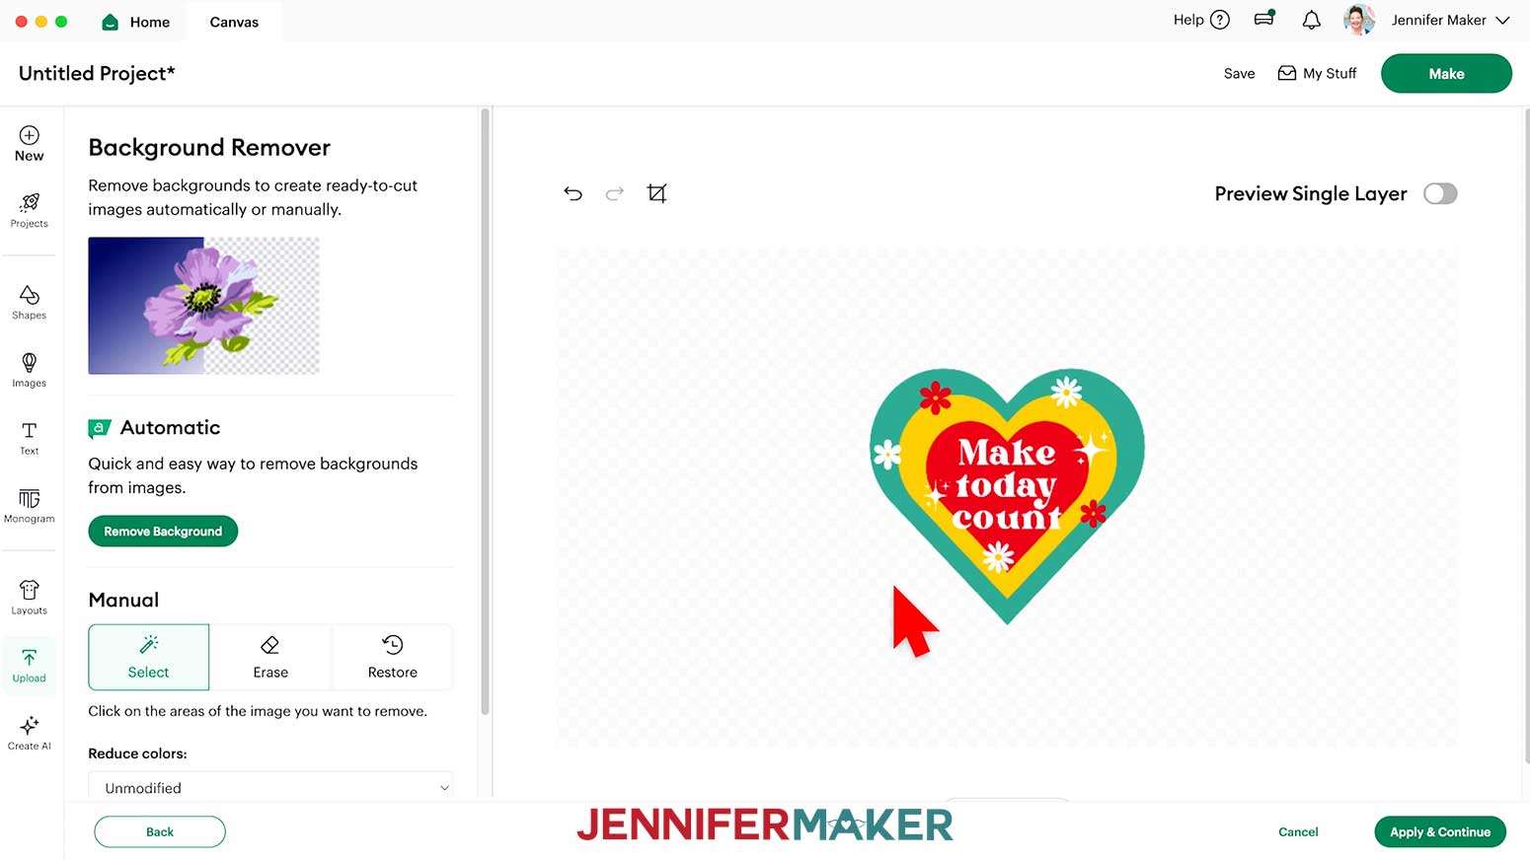Open the machine selection icon

(1264, 19)
